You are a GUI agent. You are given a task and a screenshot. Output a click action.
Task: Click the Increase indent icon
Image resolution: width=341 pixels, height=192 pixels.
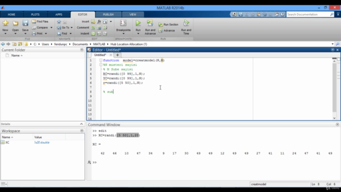tap(99, 34)
